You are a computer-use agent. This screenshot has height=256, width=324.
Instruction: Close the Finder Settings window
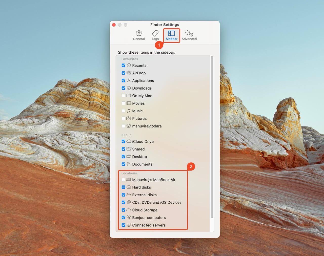tap(114, 25)
